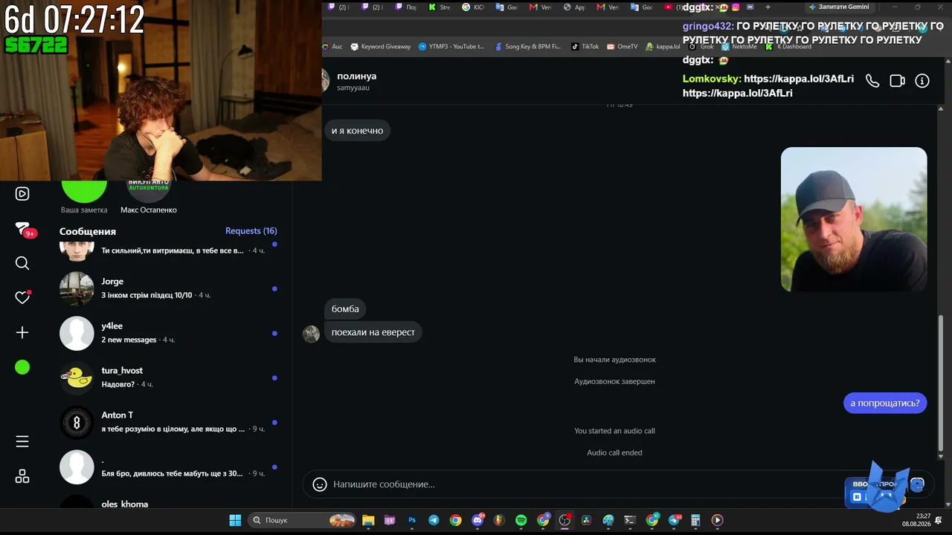Viewport: 952px width, 535px height.
Task: Click the 'бомба' message bubble
Action: (x=345, y=309)
